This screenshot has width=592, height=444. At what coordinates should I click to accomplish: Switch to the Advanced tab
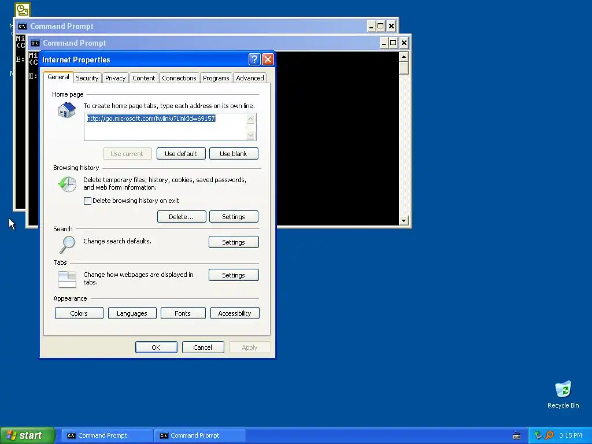point(250,78)
